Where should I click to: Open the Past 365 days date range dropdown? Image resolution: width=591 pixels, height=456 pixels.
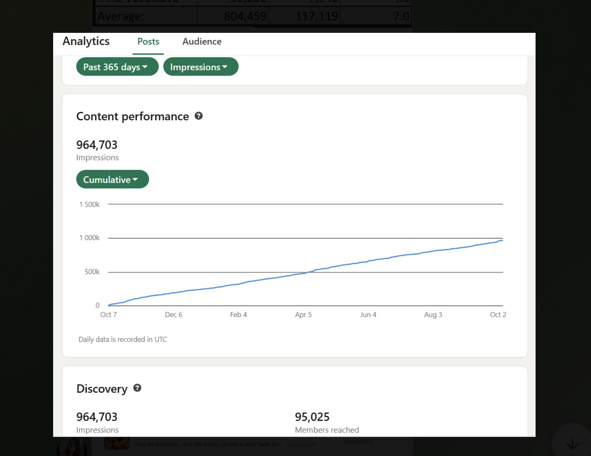tap(117, 67)
